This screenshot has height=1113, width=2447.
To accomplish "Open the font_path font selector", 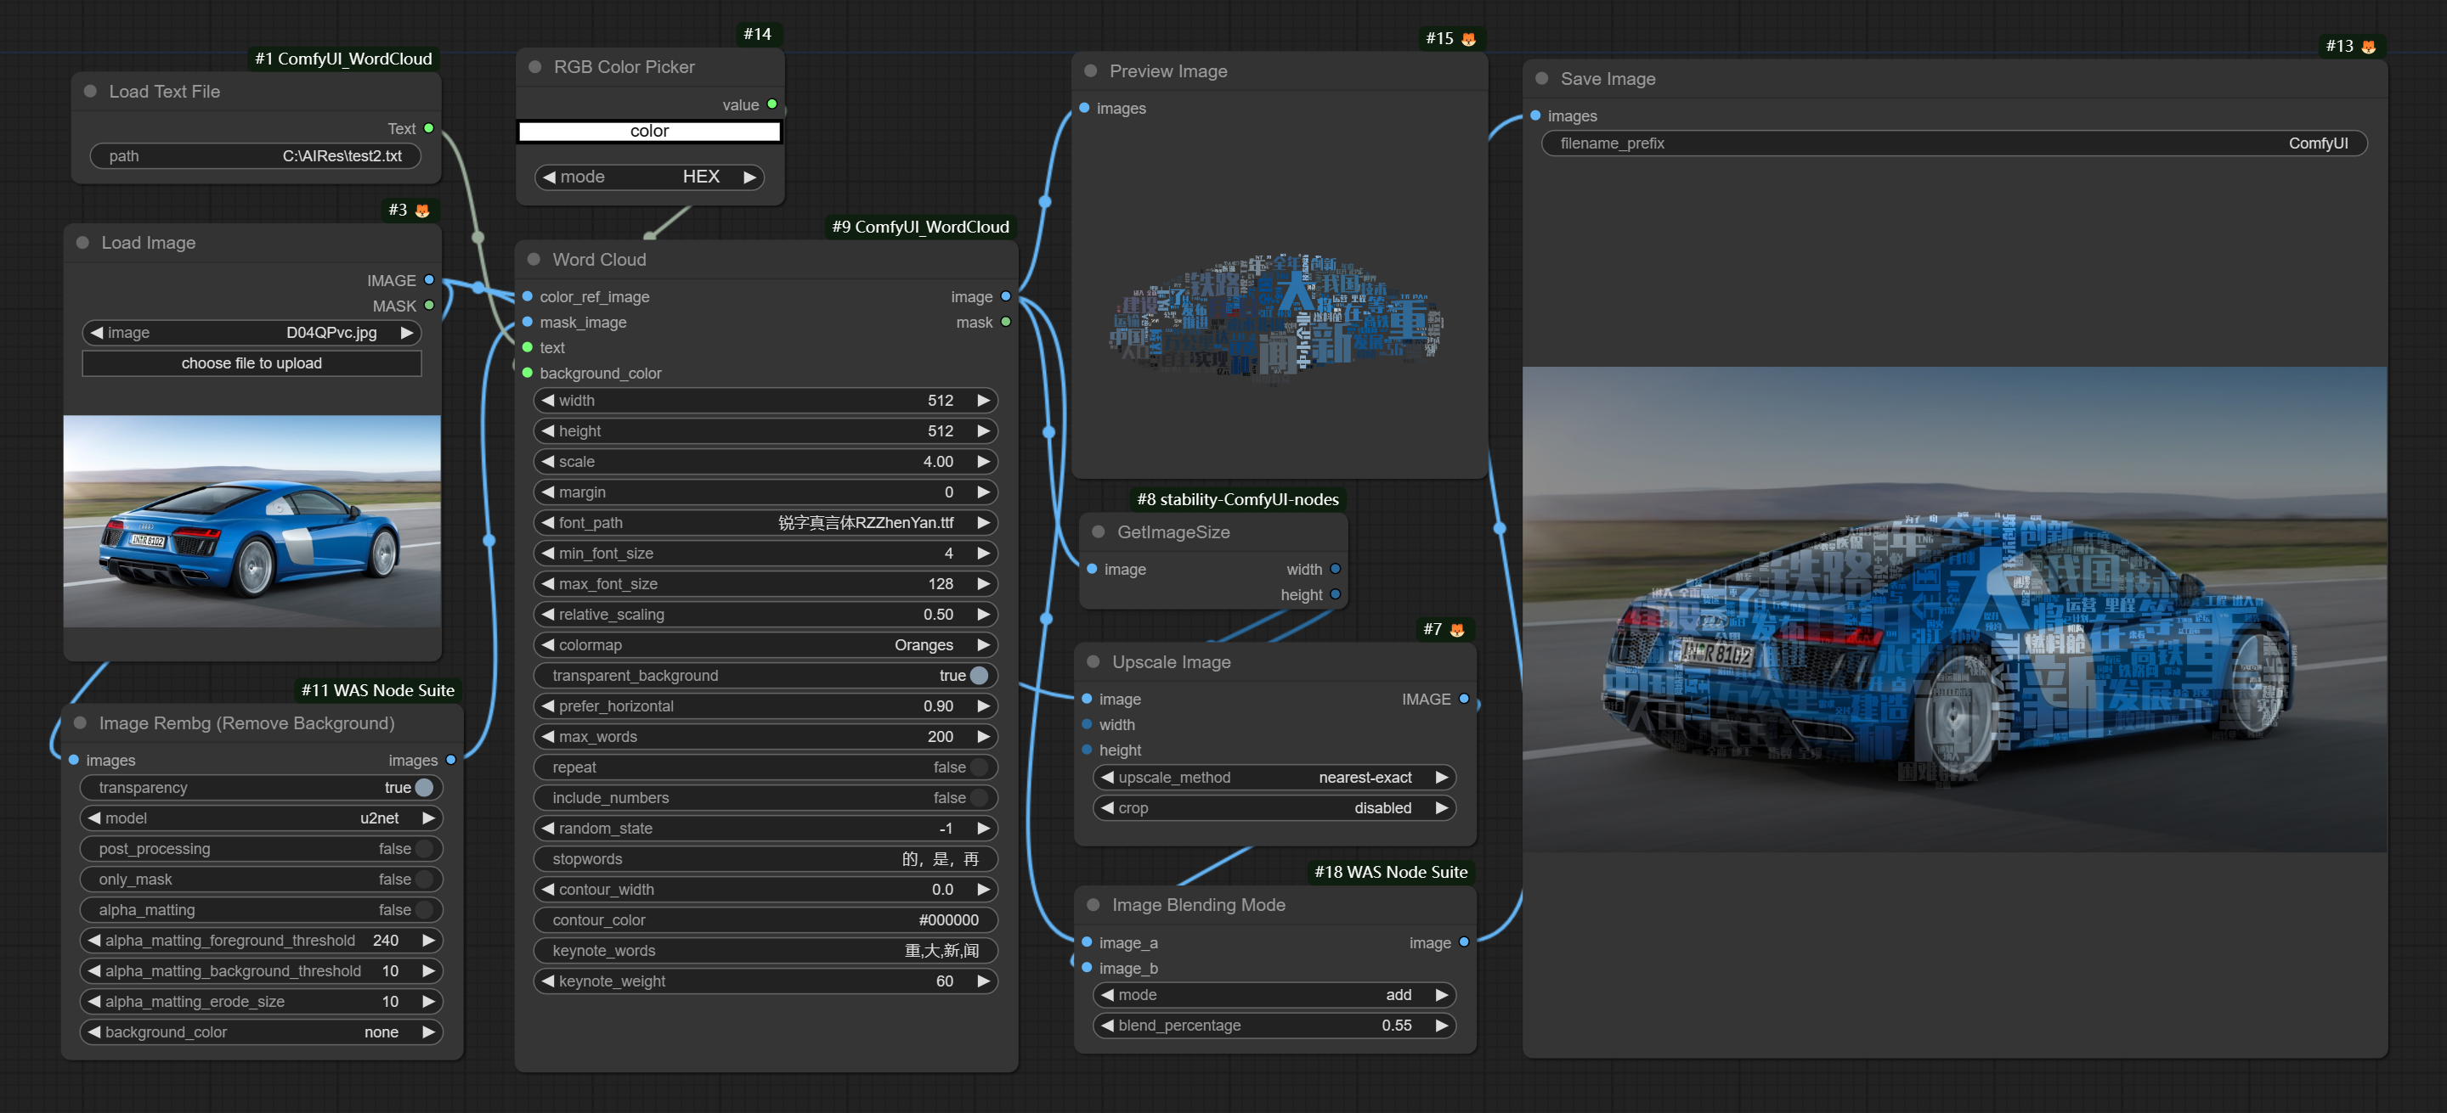I will 766,522.
